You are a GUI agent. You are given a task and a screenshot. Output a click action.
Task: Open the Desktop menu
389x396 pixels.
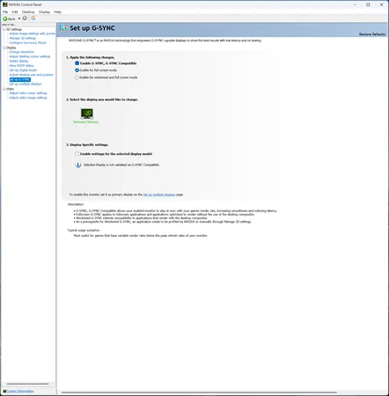(28, 12)
